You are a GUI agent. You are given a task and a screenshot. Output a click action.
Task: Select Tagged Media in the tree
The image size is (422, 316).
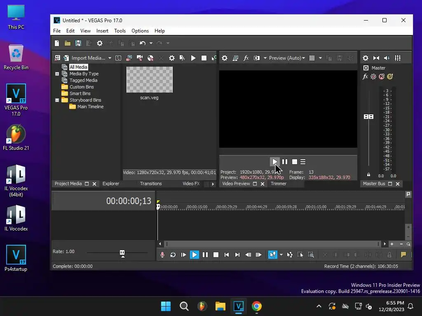[83, 80]
